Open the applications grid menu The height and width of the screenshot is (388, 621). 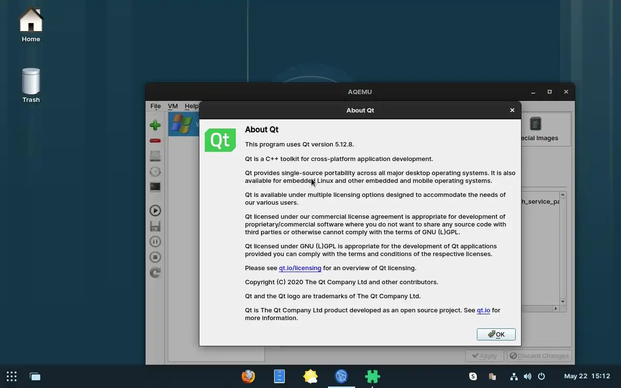12,376
